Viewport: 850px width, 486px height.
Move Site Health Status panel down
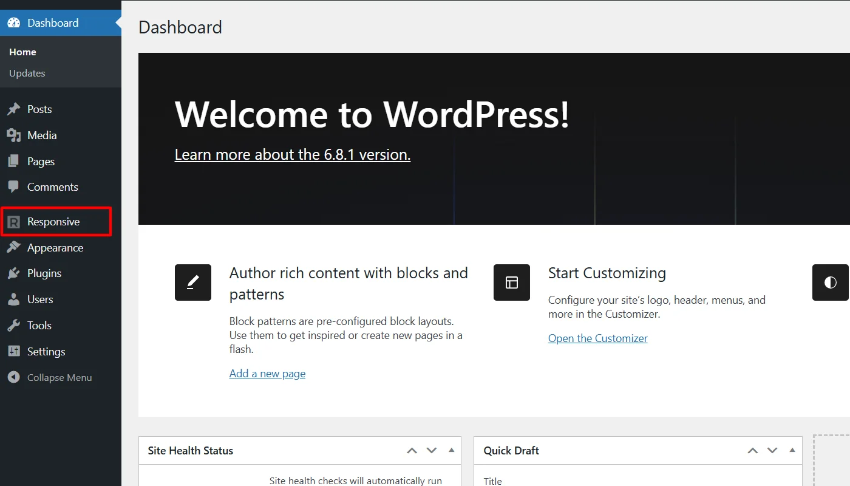coord(432,451)
